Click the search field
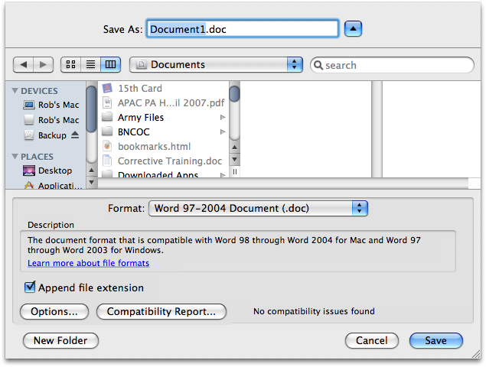This screenshot has height=367, width=486. [x=392, y=65]
